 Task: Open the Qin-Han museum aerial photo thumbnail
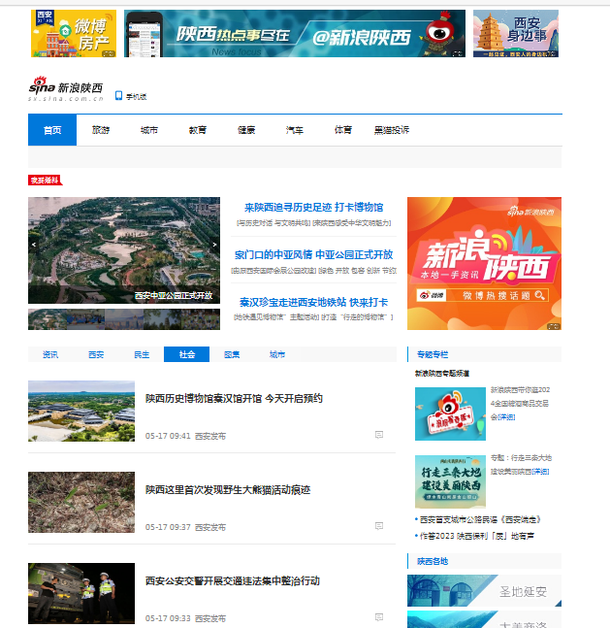tap(81, 411)
